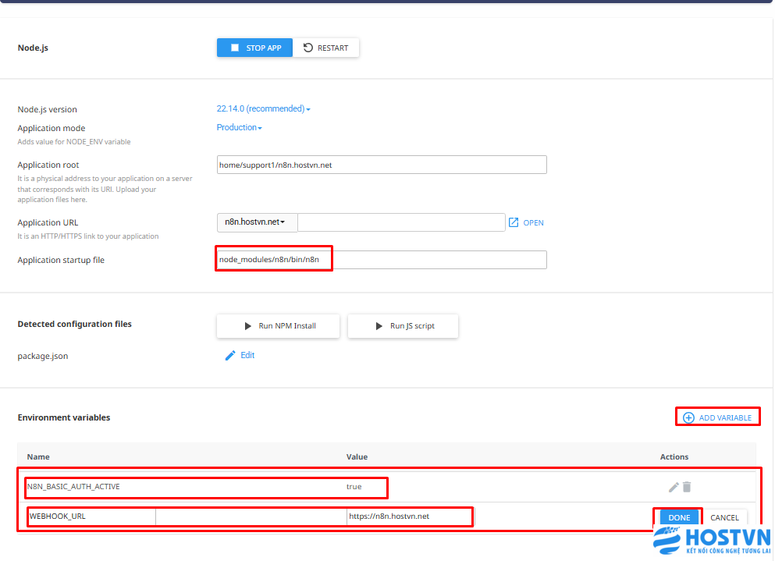Open the application via external link icon

(x=514, y=222)
